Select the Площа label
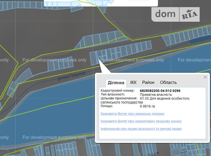 click(x=107, y=106)
